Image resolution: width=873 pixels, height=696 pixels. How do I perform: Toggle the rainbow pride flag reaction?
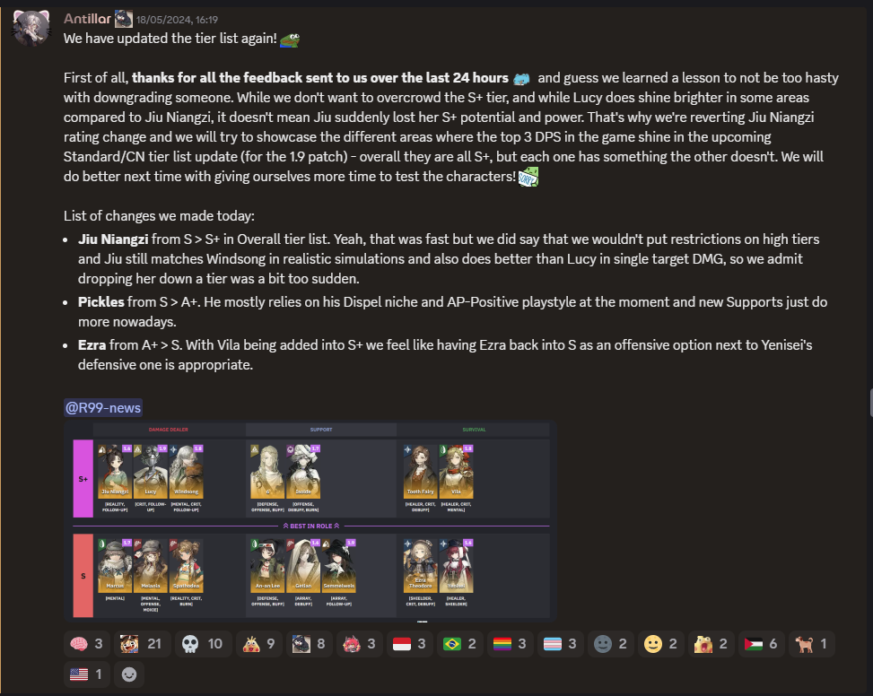coord(510,644)
